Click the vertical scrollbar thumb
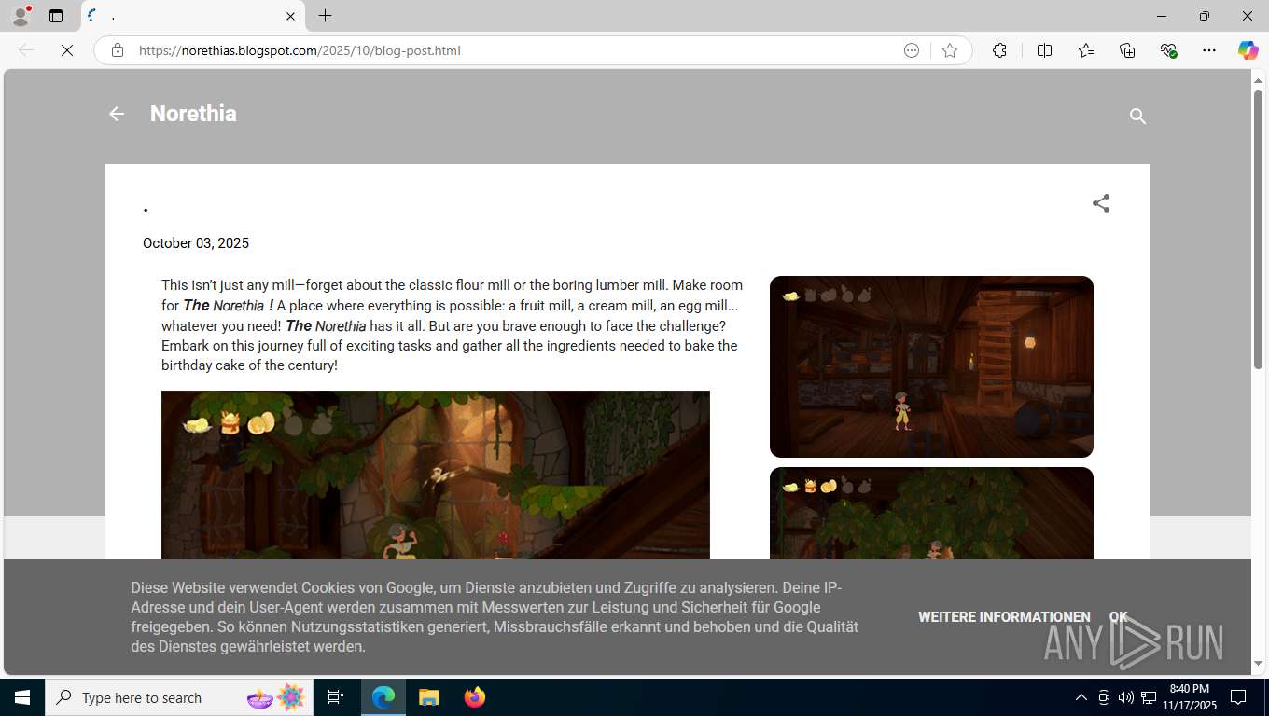Viewport: 1269px width, 716px height. point(1258,228)
